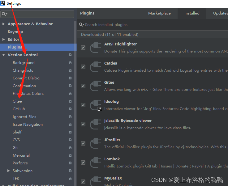Disable the Lombok plugin checkbox
Image resolution: width=228 pixels, height=186 pixels.
coord(83,163)
